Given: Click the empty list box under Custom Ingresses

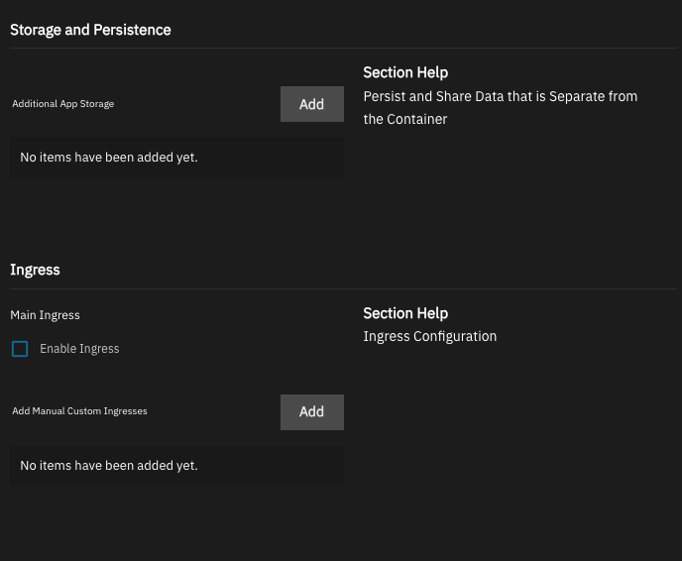Looking at the screenshot, I should click(x=176, y=466).
